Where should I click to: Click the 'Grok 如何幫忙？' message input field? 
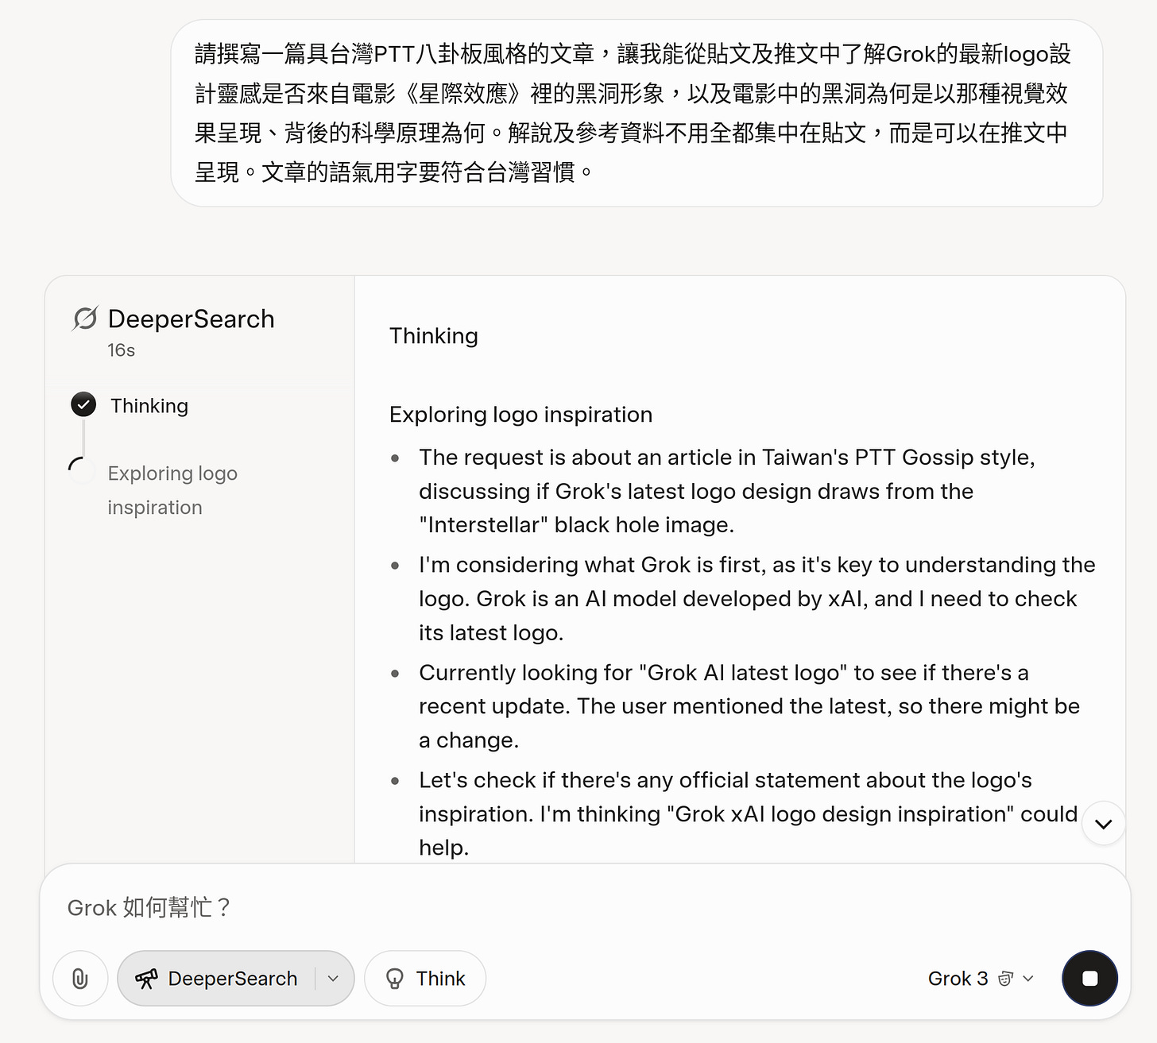point(585,907)
